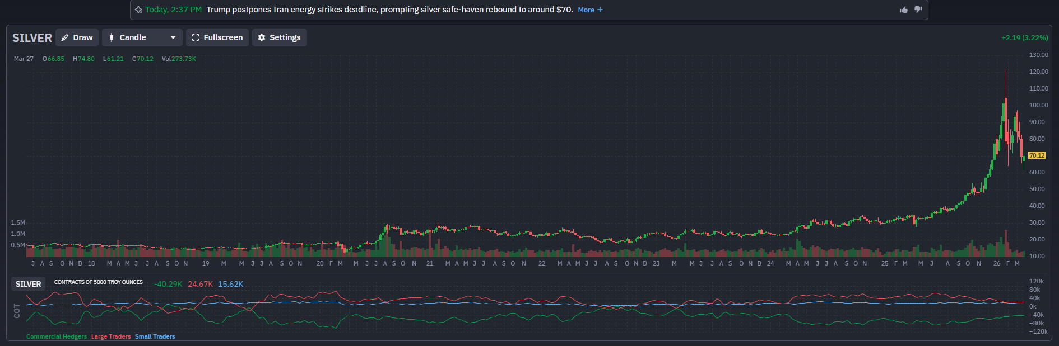Image resolution: width=1059 pixels, height=346 pixels.
Task: Click the candlestick icon in chart type selector
Action: pos(112,37)
